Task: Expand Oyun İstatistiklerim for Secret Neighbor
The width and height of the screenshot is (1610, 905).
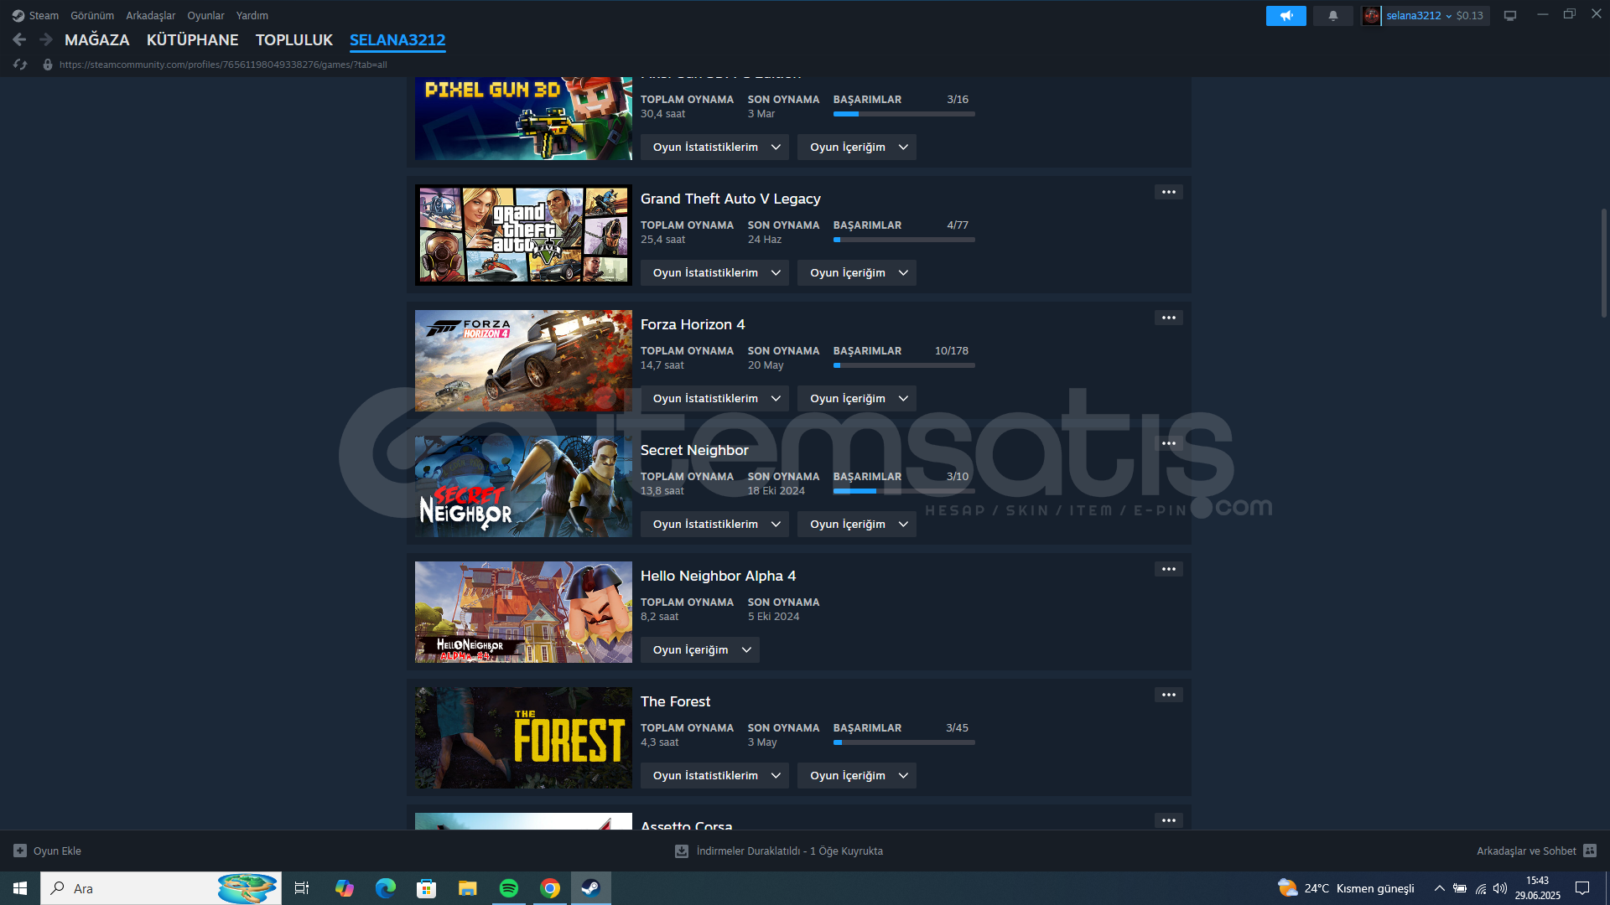Action: pyautogui.click(x=714, y=524)
